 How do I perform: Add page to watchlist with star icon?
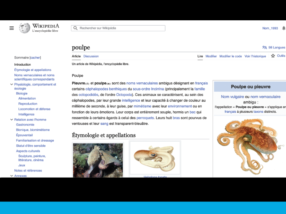tap(273, 56)
